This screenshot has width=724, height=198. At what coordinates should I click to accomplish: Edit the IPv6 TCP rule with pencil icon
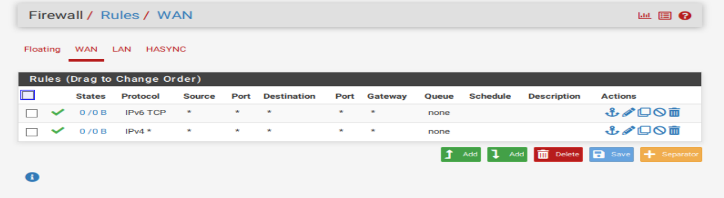click(x=629, y=113)
